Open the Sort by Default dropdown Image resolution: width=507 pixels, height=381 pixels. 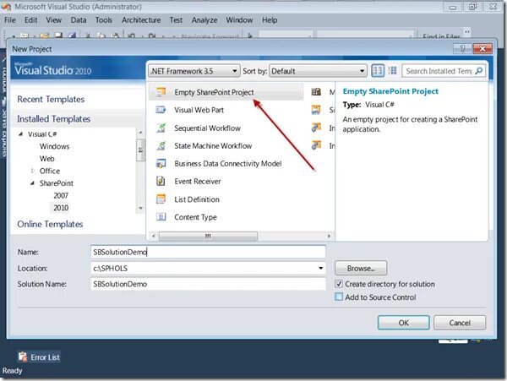(x=319, y=71)
